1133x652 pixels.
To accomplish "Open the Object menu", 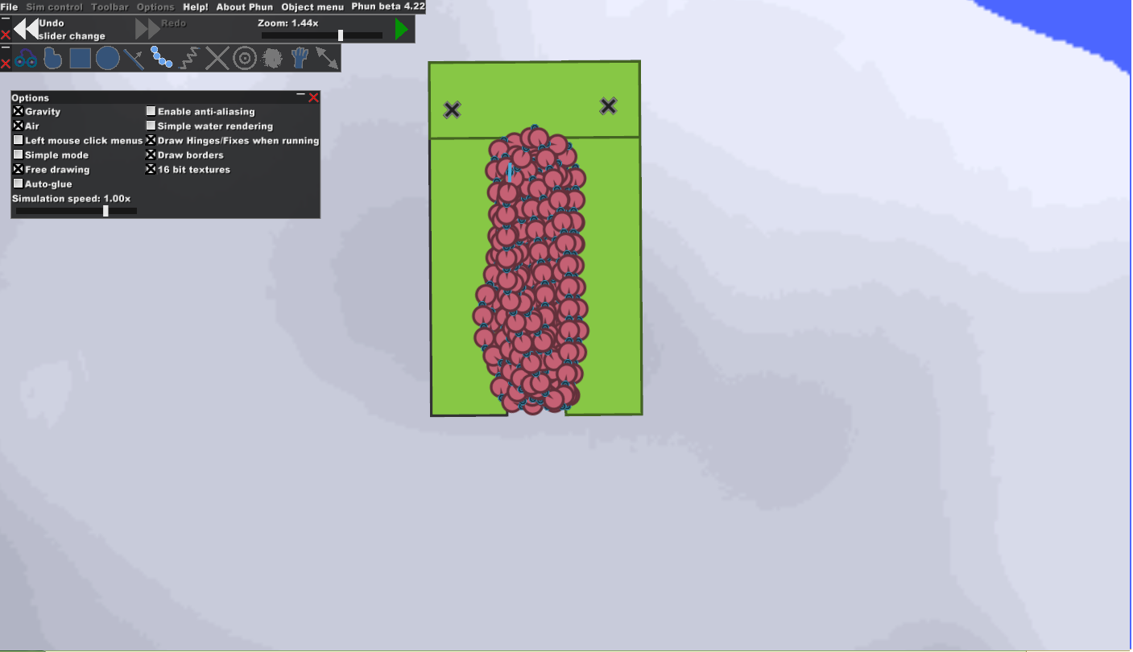I will coord(312,7).
